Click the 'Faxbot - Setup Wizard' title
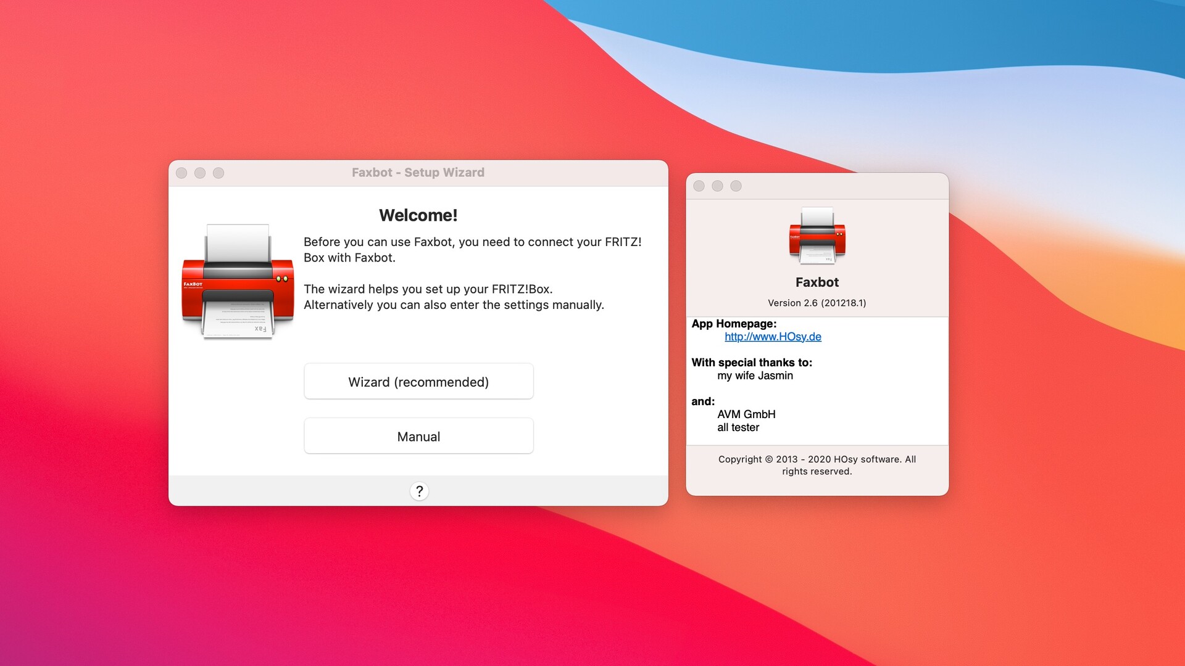1185x666 pixels. click(x=418, y=173)
